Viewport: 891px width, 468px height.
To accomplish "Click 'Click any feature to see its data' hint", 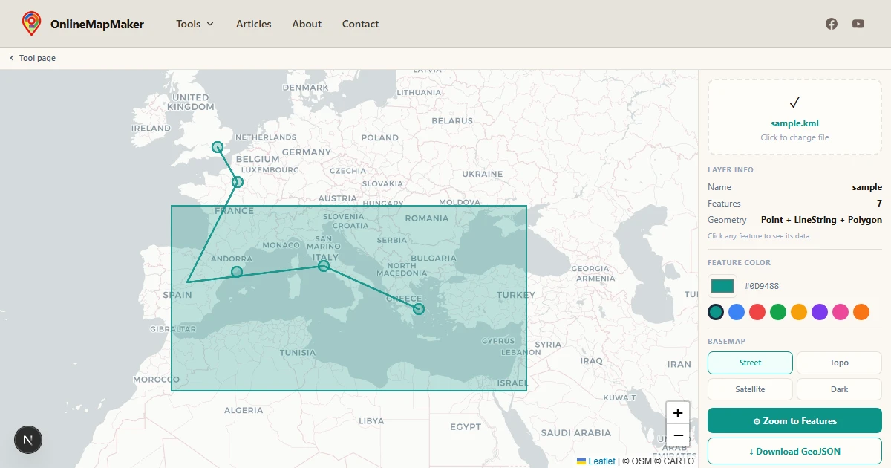I will 758,236.
